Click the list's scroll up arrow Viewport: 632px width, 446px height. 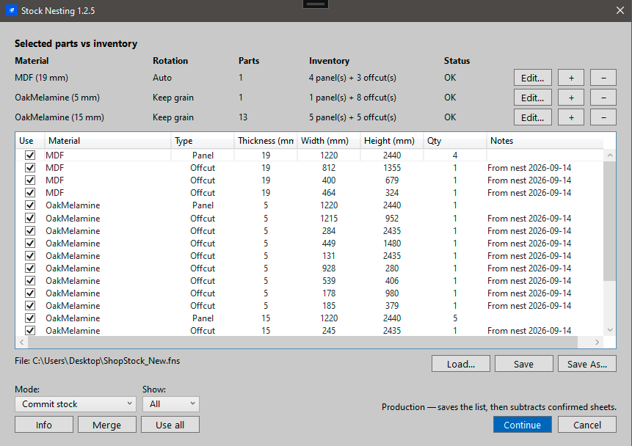[x=610, y=155]
